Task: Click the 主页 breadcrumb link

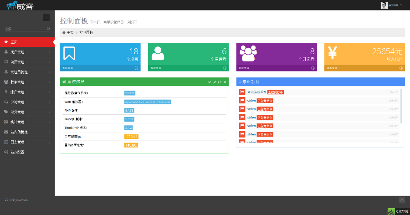Action: (x=70, y=32)
